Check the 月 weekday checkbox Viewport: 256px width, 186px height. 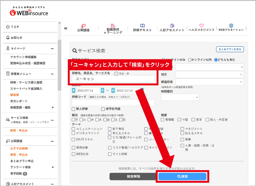tap(74, 120)
